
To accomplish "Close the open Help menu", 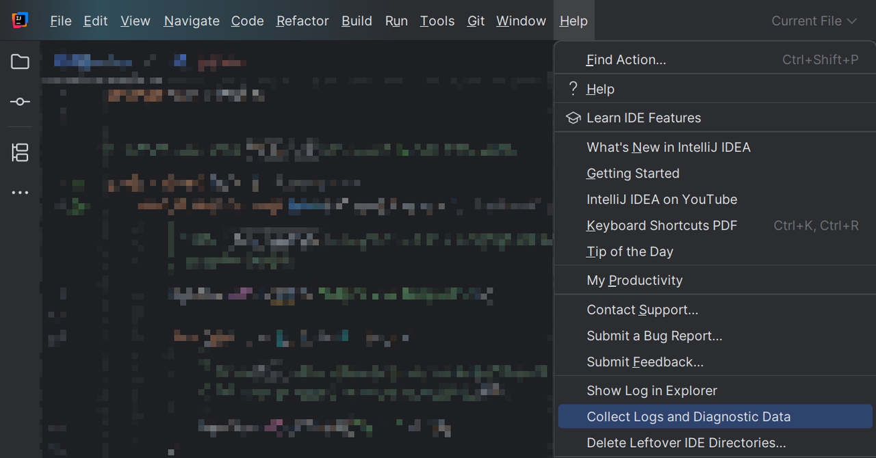I will pyautogui.click(x=574, y=21).
